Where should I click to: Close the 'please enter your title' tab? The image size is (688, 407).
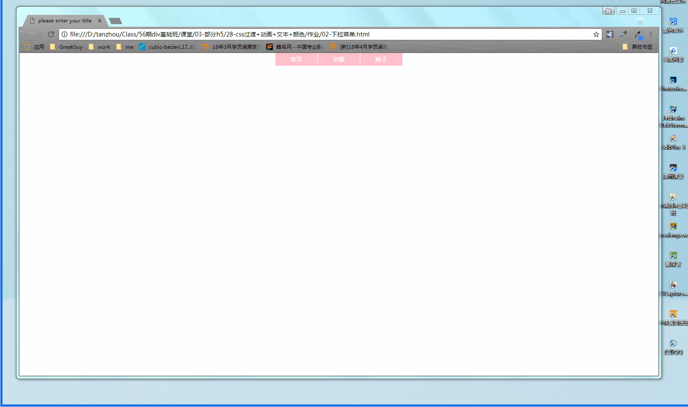(100, 21)
